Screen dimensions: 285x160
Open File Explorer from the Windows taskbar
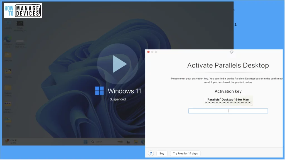click(x=136, y=142)
